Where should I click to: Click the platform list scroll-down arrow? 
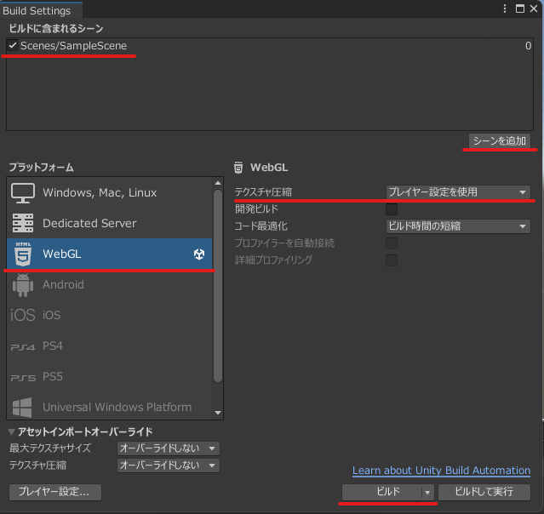pos(218,413)
